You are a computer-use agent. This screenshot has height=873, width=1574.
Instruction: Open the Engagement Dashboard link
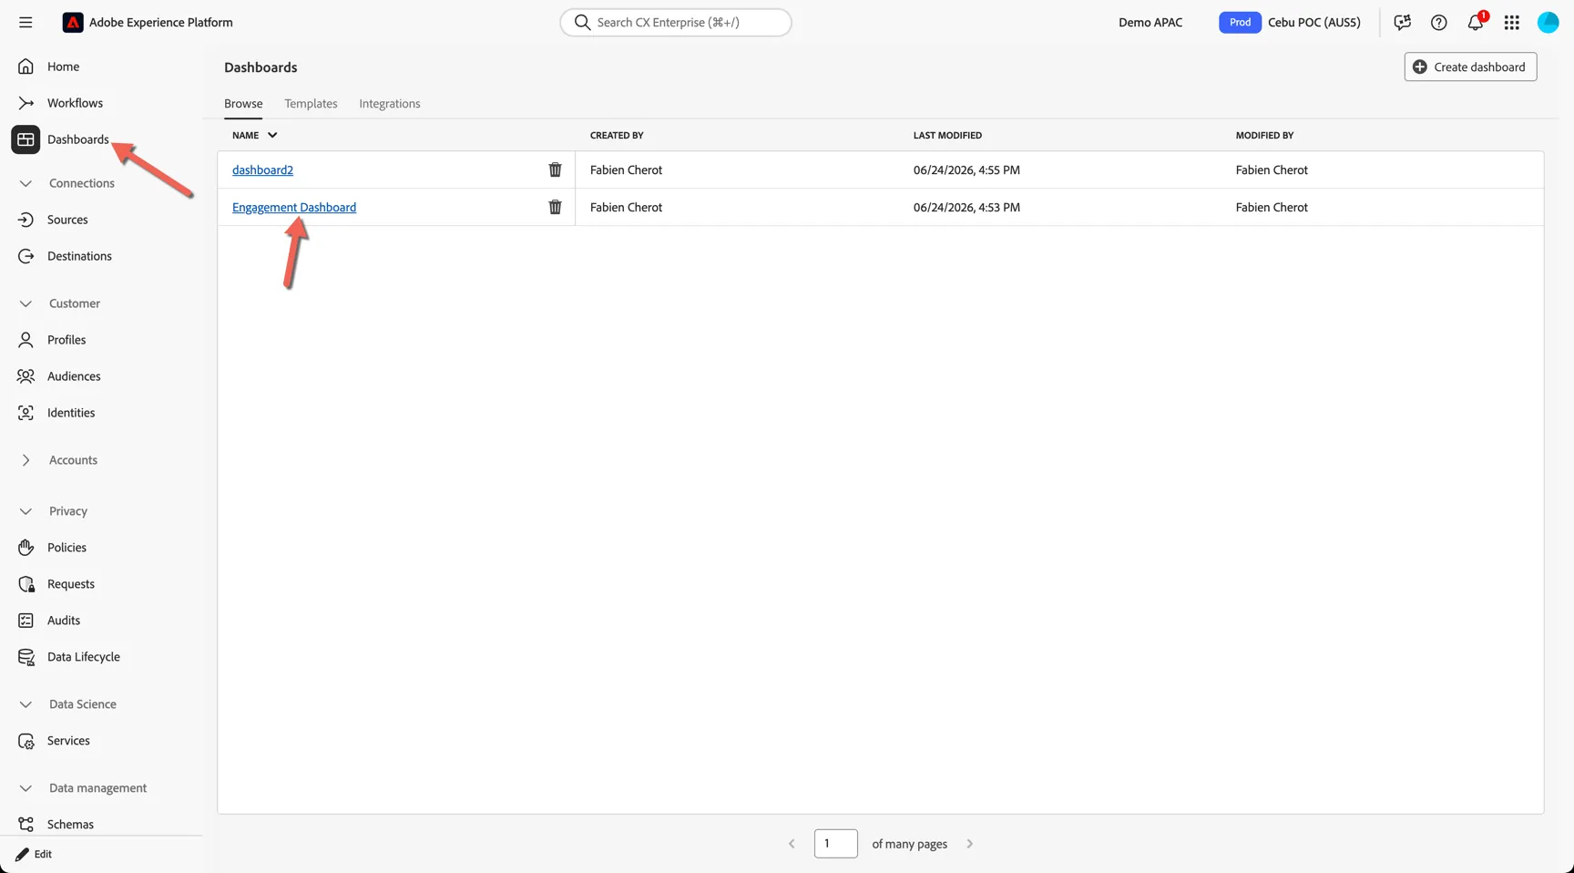[x=294, y=207]
